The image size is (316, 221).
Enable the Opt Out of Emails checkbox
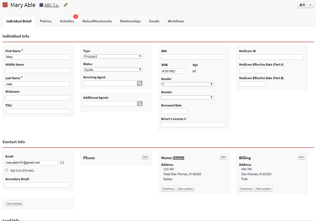tap(7, 170)
